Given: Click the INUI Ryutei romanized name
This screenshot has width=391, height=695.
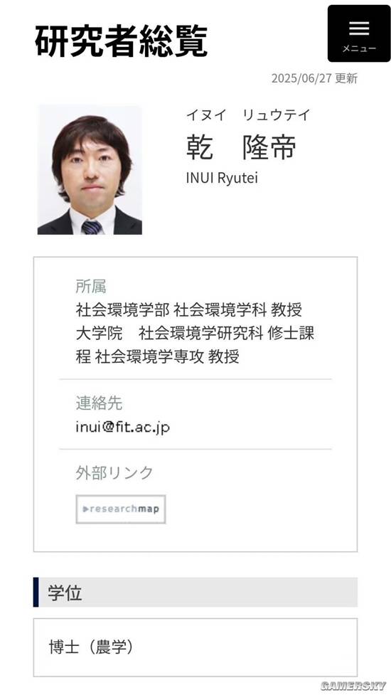Looking at the screenshot, I should coord(222,178).
